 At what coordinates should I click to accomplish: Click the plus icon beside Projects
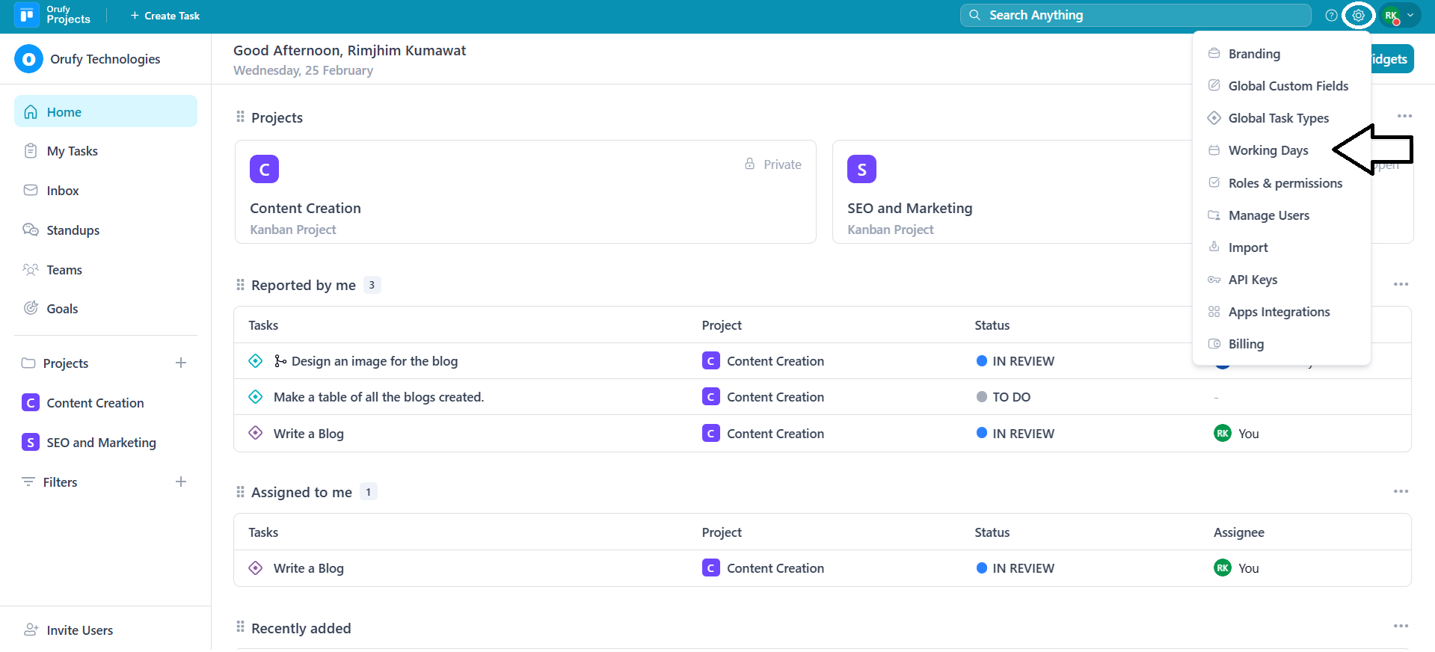pos(181,363)
